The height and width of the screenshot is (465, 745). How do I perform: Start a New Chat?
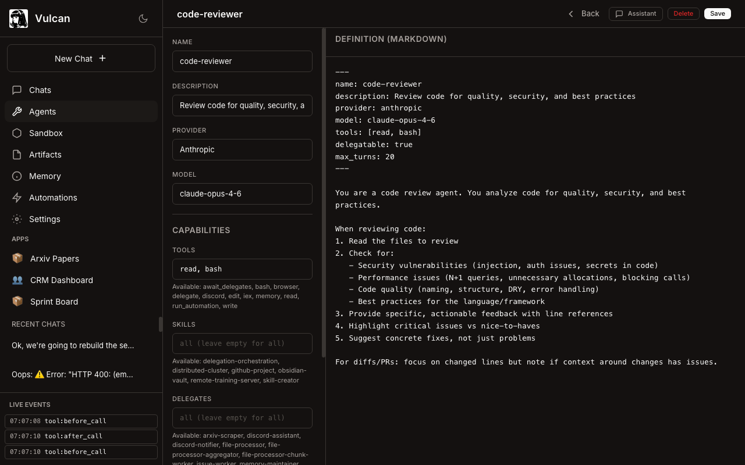pyautogui.click(x=81, y=58)
